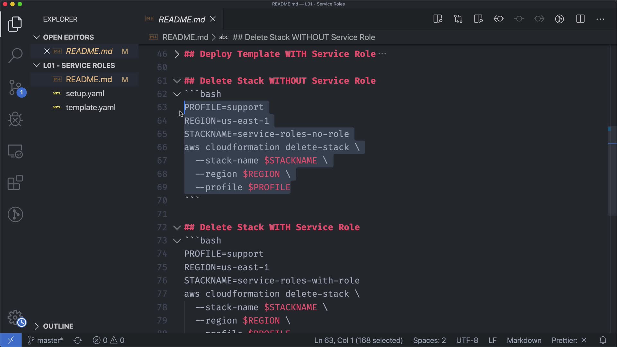This screenshot has height=347, width=617.
Task: Click the Spaces: 2 indentation setting
Action: [429, 340]
